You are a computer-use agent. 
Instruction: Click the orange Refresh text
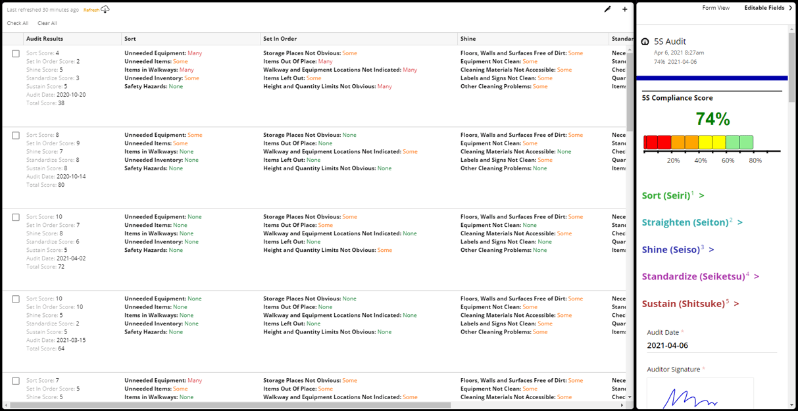(90, 9)
